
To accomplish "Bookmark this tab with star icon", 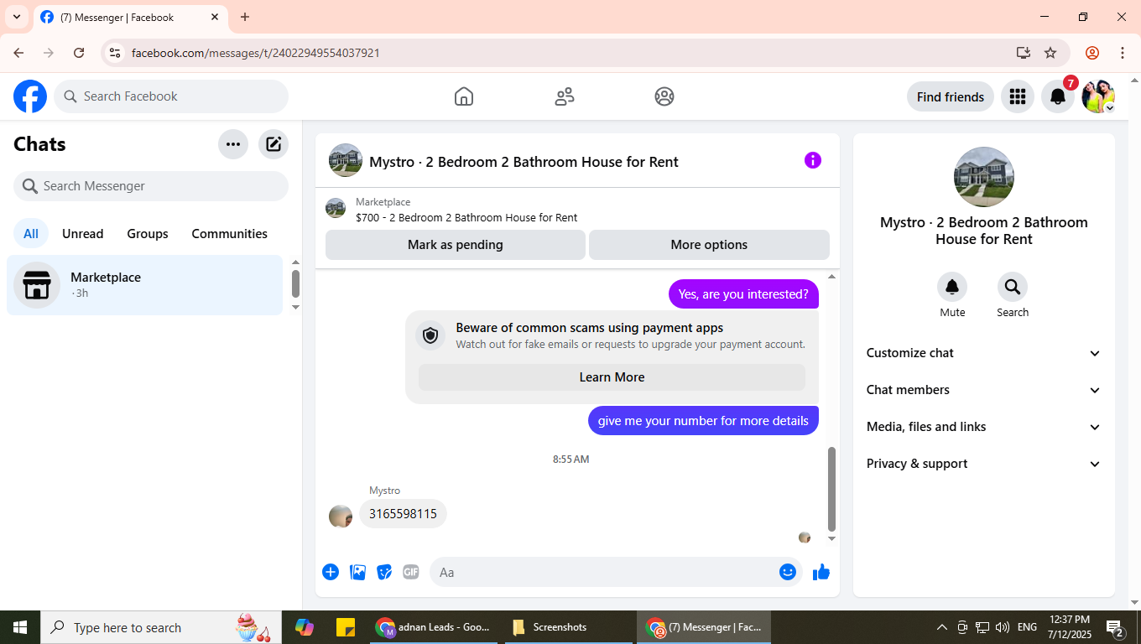I will tap(1050, 53).
